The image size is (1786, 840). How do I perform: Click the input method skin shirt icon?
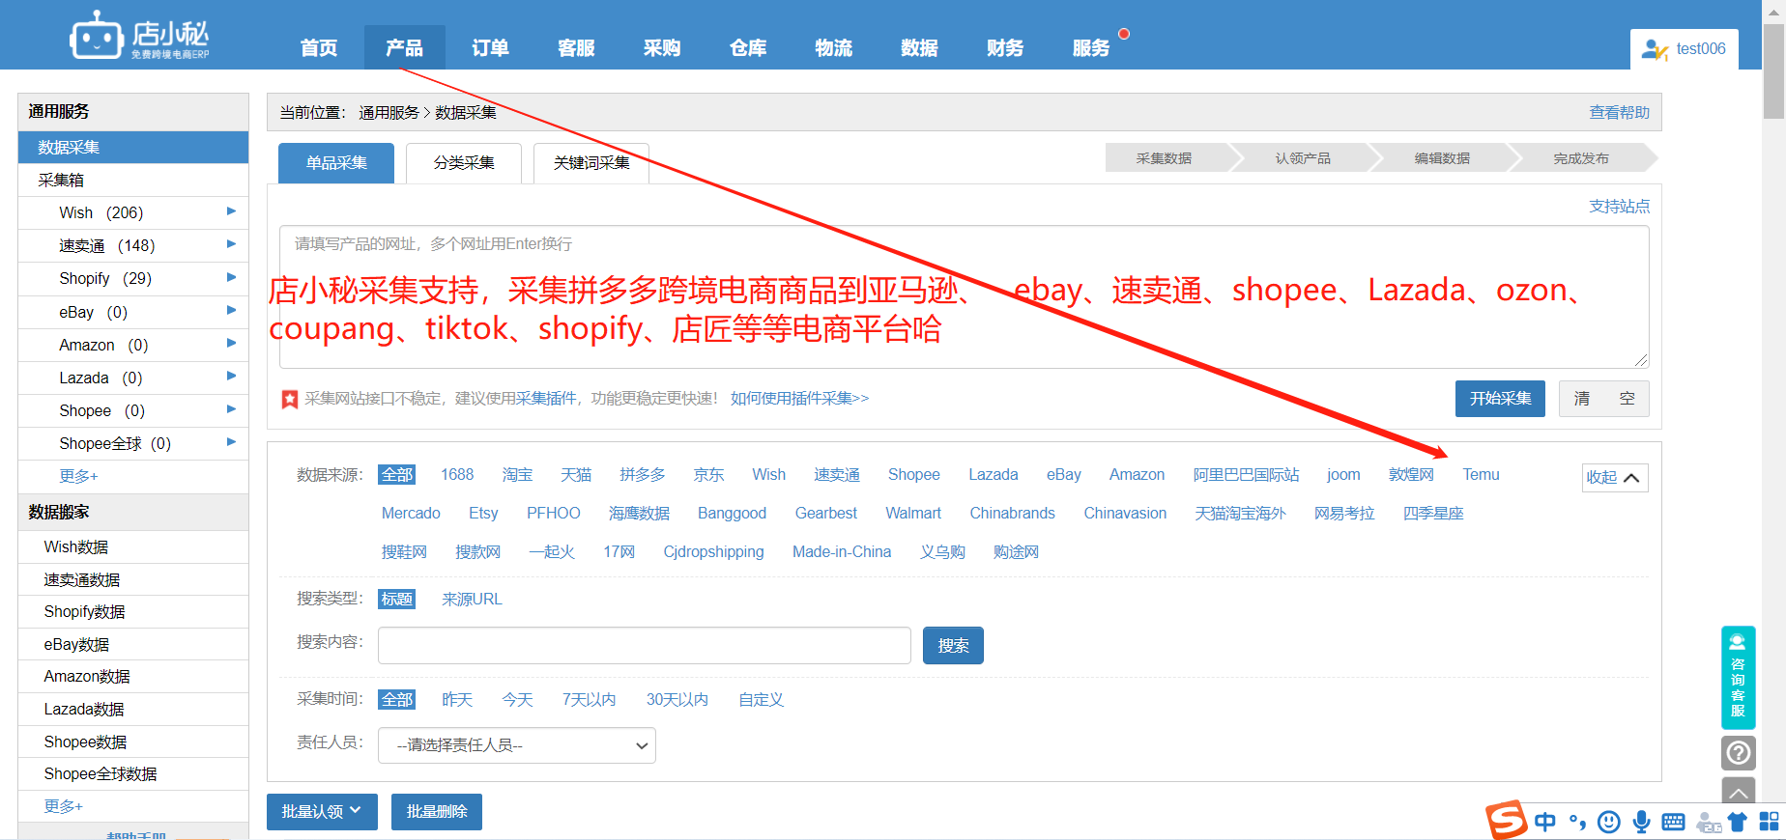coord(1738,822)
